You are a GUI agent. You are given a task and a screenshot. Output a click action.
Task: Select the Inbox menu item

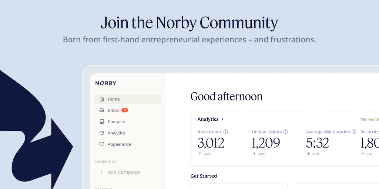point(113,110)
